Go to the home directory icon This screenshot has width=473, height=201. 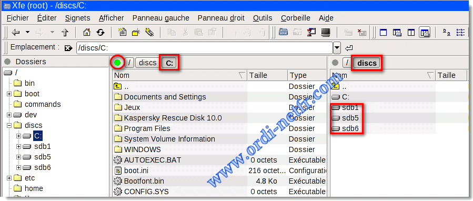coord(87,32)
